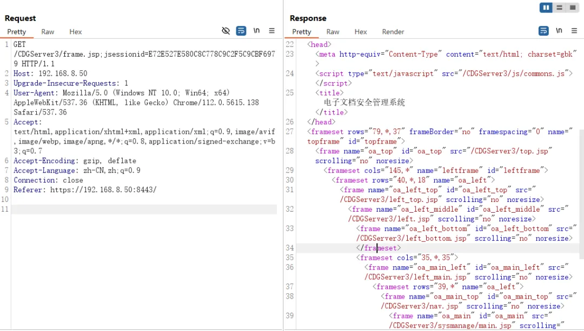
Task: Click the </head> closing tag on line 26
Action: click(321, 122)
